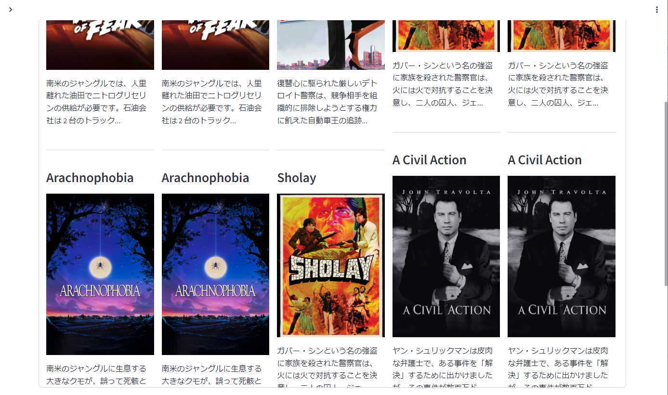Select the left Arachnophobia poster image

click(100, 274)
